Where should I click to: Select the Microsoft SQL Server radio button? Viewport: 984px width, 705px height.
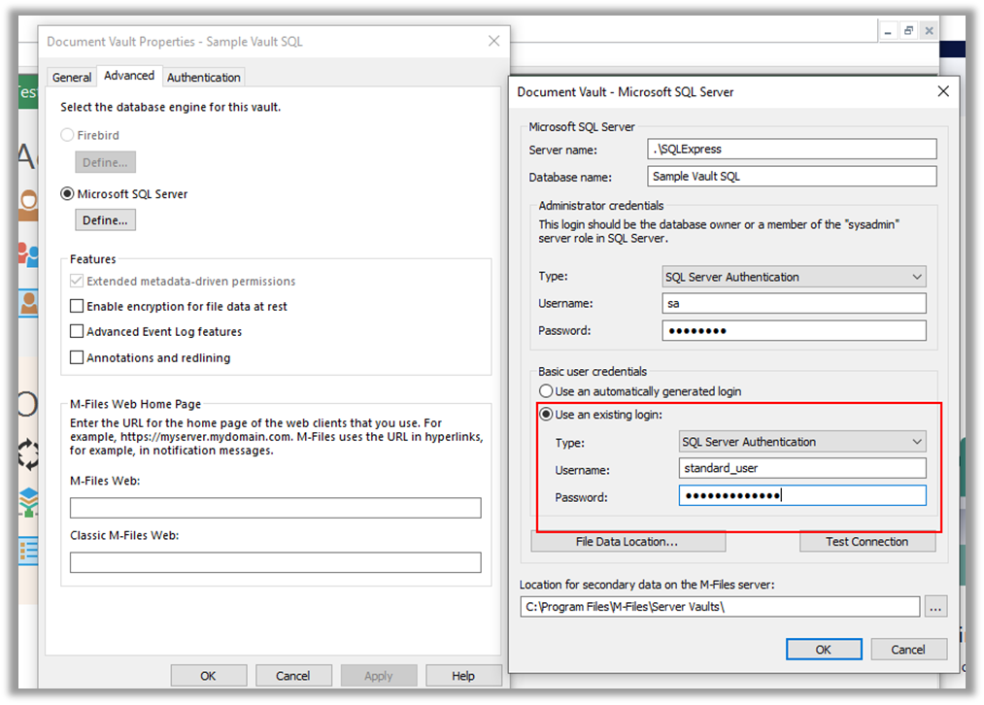pos(67,194)
